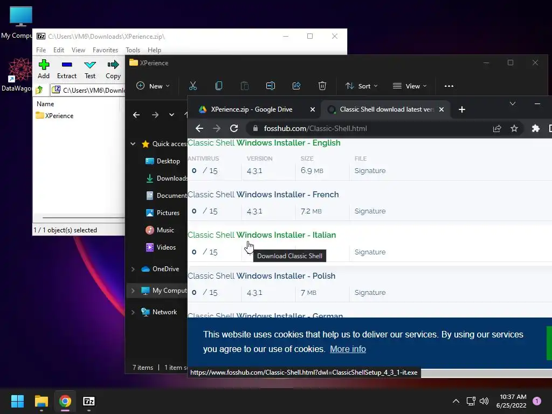The width and height of the screenshot is (552, 414).
Task: Open Explorer's recent locations chevron
Action: (x=171, y=115)
